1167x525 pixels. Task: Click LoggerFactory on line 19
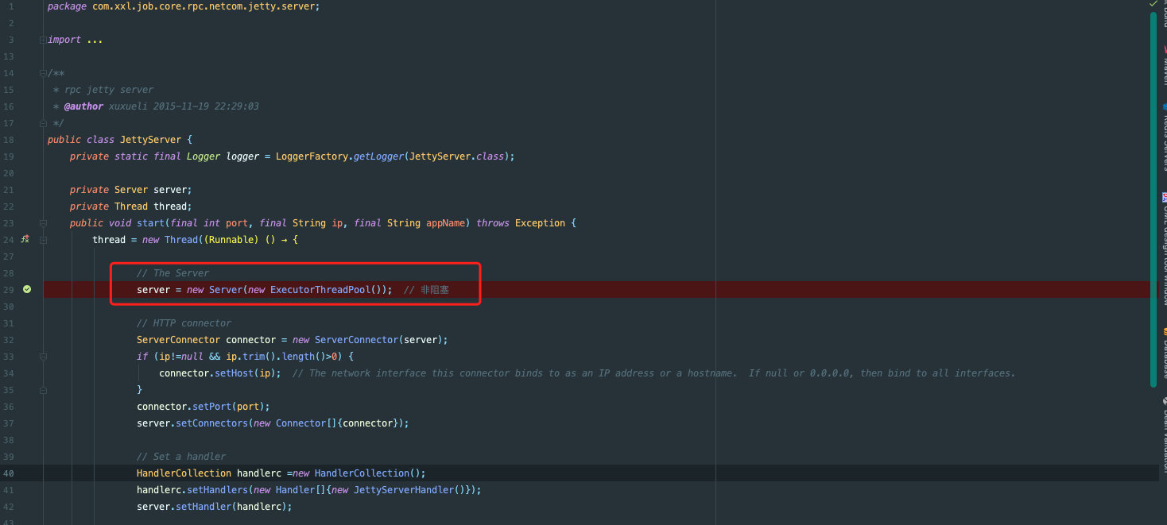point(312,156)
